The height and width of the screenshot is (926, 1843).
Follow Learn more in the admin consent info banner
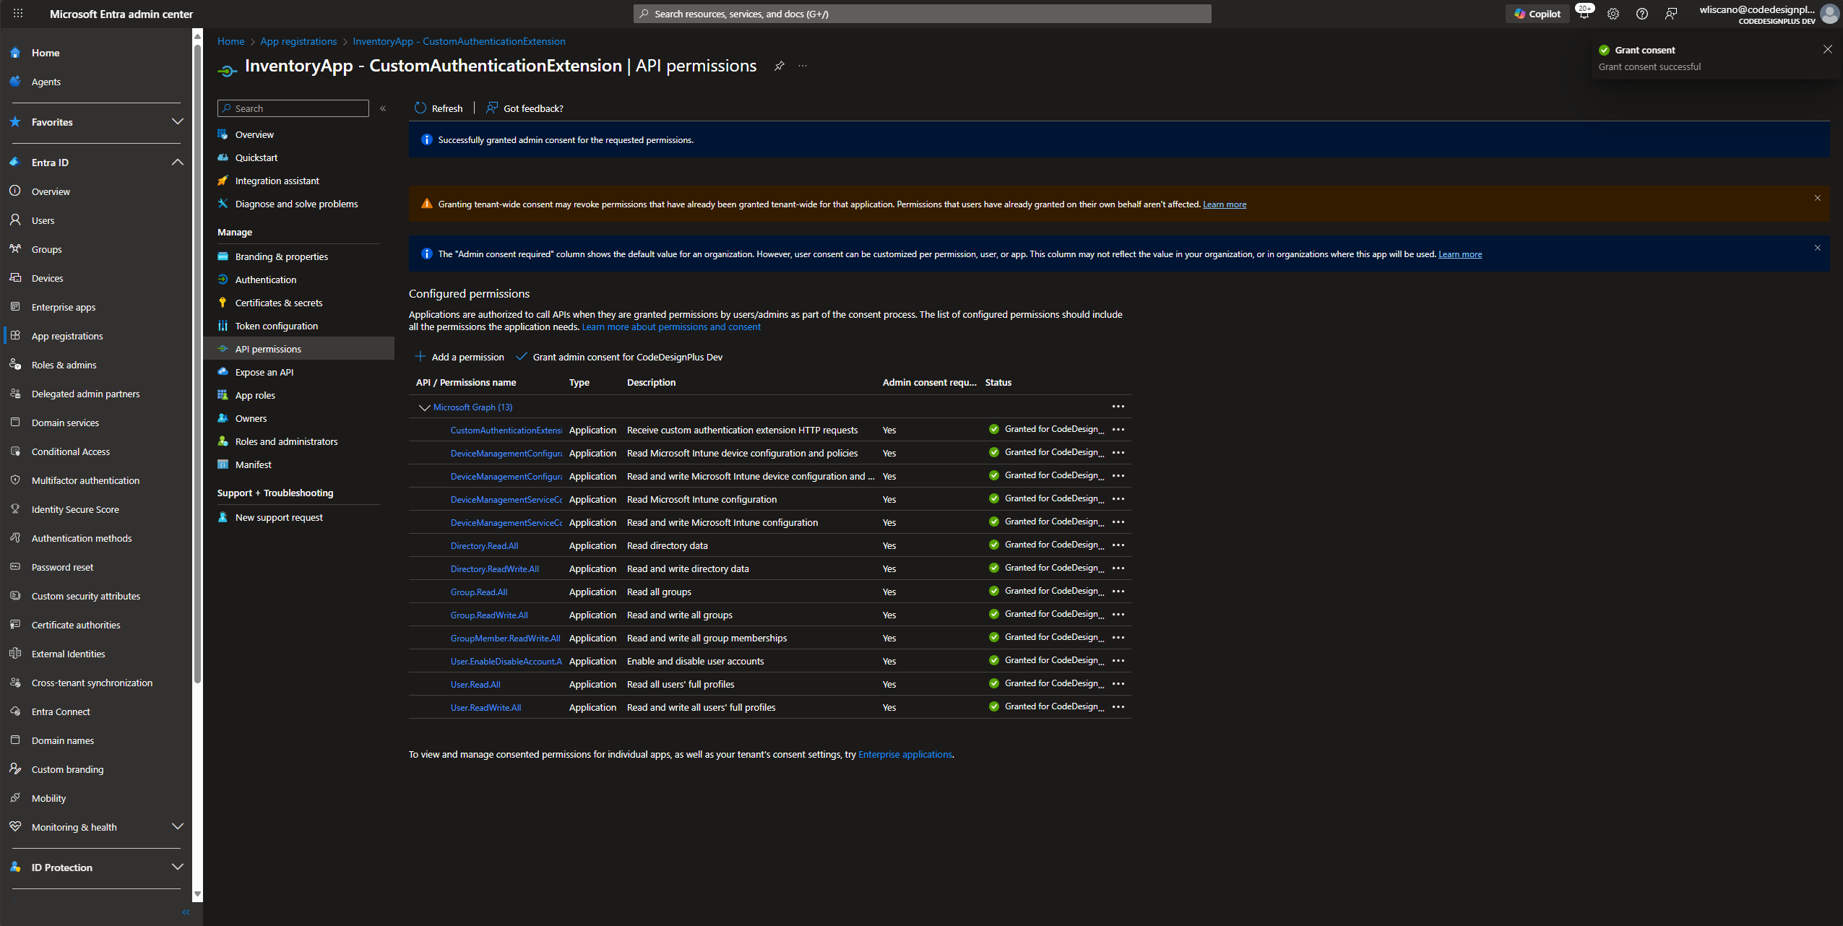[x=1460, y=254]
